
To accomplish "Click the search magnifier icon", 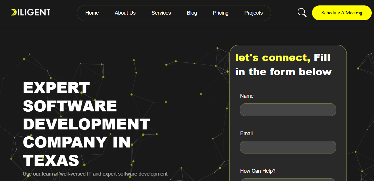I will tap(302, 12).
